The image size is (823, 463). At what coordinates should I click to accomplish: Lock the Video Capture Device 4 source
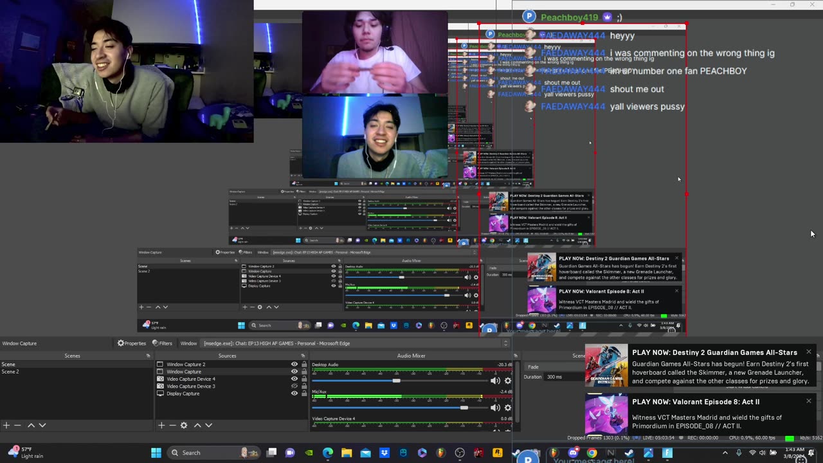click(x=303, y=379)
